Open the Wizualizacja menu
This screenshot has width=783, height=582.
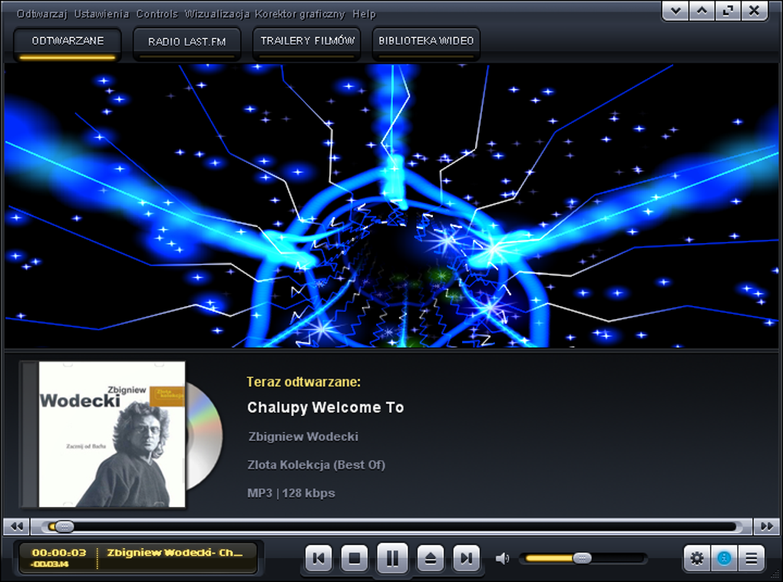[x=217, y=14]
